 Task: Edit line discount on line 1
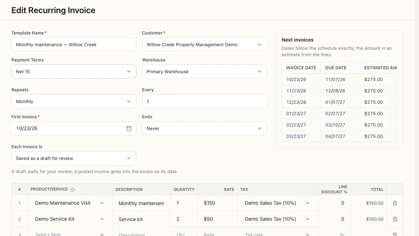pos(334,203)
